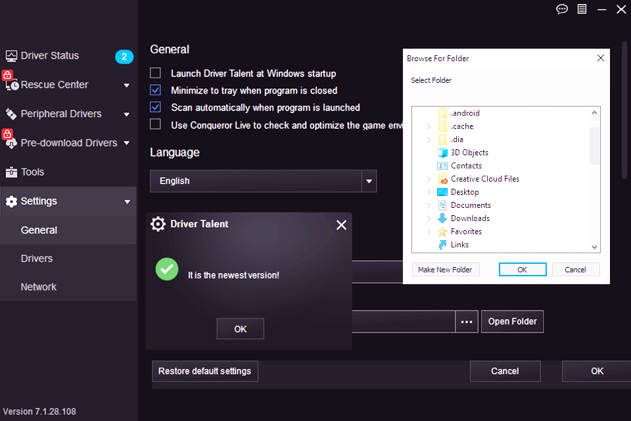
Task: Open the Network settings tab
Action: 38,287
